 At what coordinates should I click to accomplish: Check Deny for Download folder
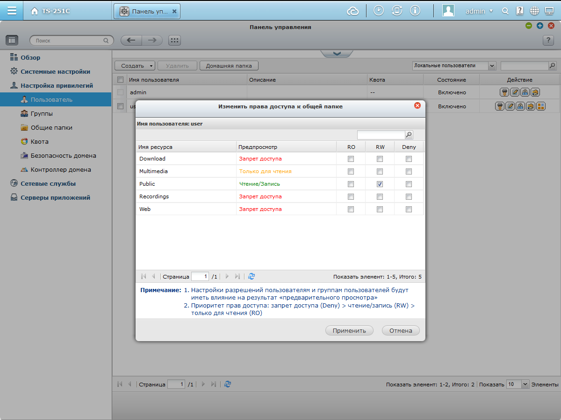point(409,159)
